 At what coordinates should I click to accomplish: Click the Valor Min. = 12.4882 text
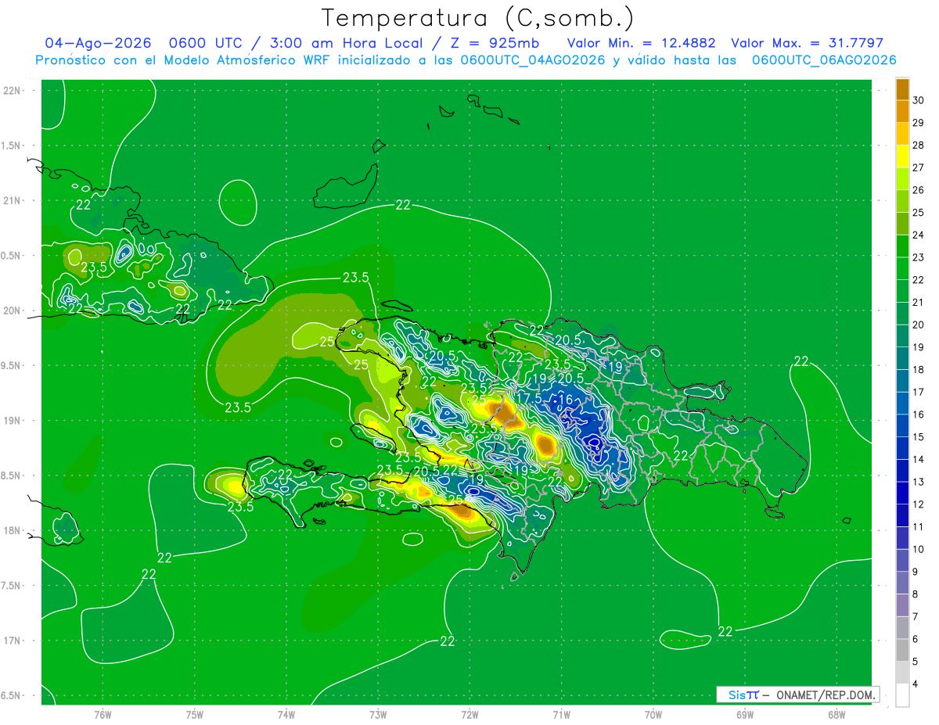[641, 43]
